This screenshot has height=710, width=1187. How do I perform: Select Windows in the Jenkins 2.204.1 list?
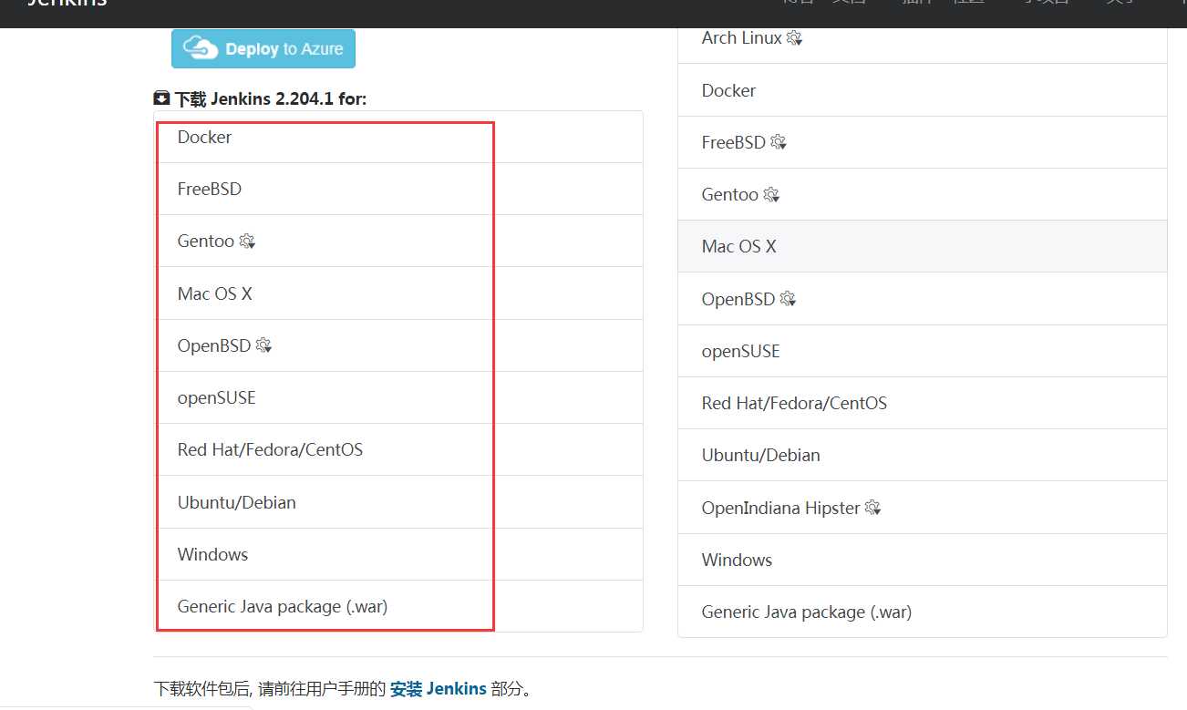(398, 554)
